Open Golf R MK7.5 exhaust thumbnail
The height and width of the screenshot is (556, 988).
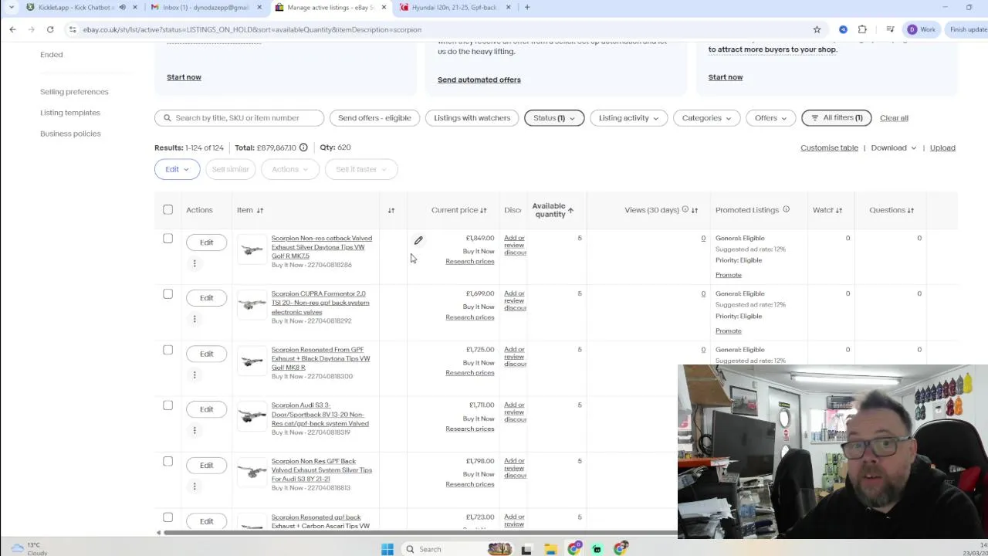click(x=252, y=250)
